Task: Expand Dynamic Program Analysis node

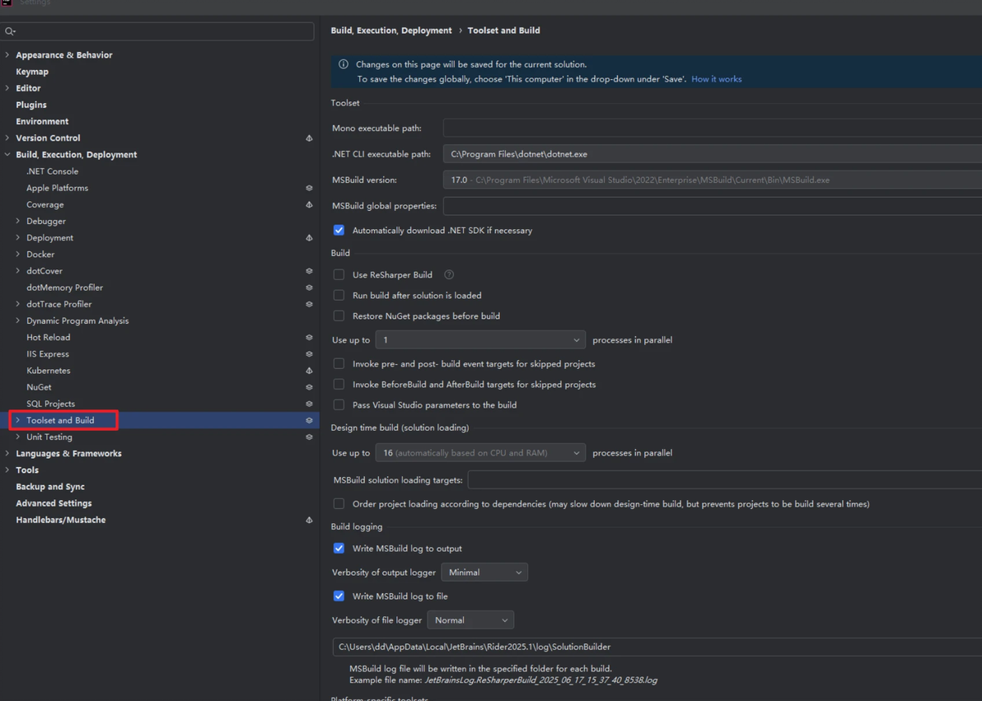Action: tap(17, 320)
